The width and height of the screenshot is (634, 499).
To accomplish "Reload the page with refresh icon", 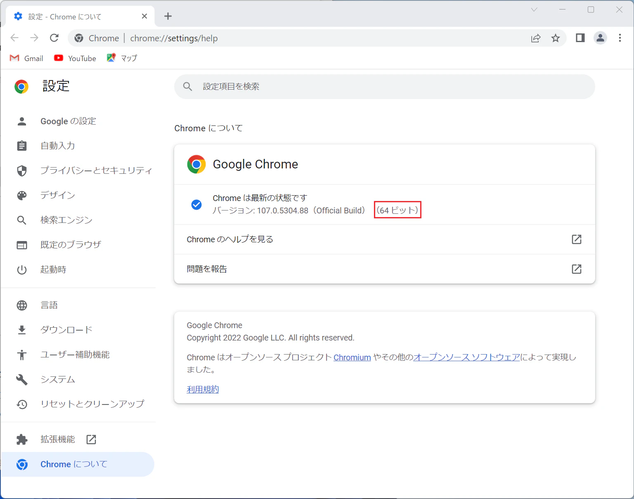I will 54,38.
